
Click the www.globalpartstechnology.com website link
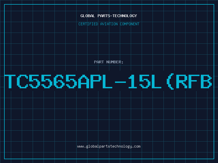coord(109,146)
